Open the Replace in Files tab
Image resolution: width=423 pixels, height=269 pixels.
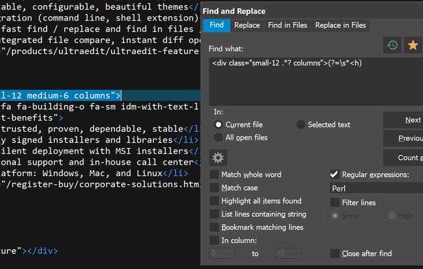pos(340,25)
